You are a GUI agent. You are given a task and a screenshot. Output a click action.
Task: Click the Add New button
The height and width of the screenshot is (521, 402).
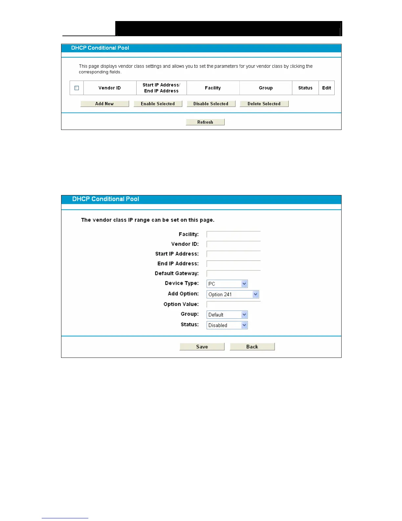(105, 104)
